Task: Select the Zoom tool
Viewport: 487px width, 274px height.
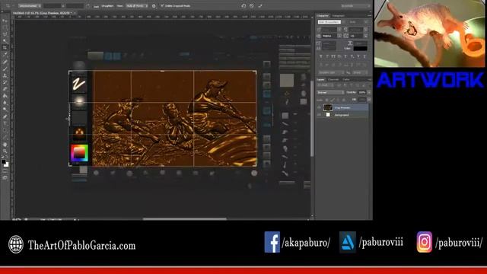Action: [5, 151]
